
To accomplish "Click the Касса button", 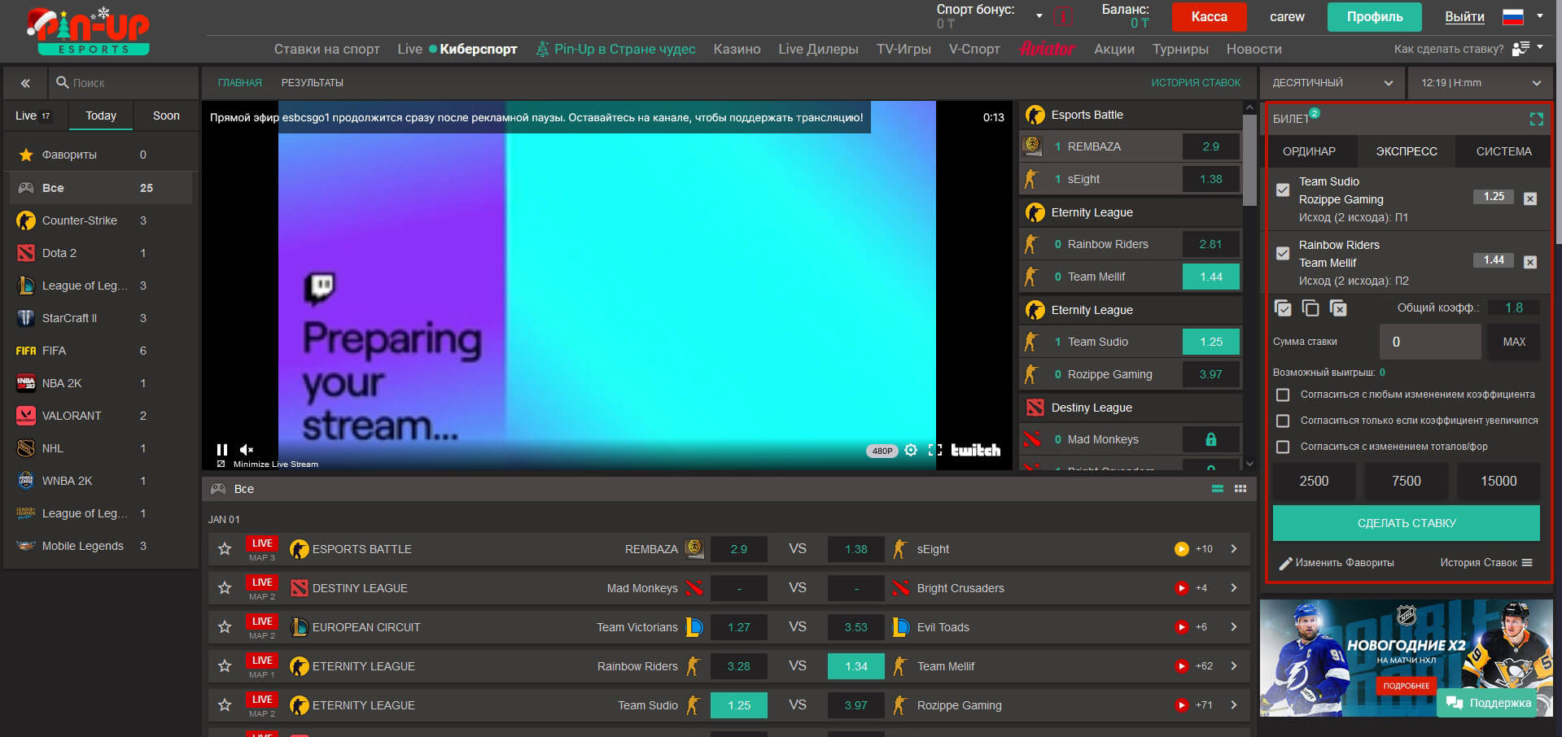I will coord(1209,16).
